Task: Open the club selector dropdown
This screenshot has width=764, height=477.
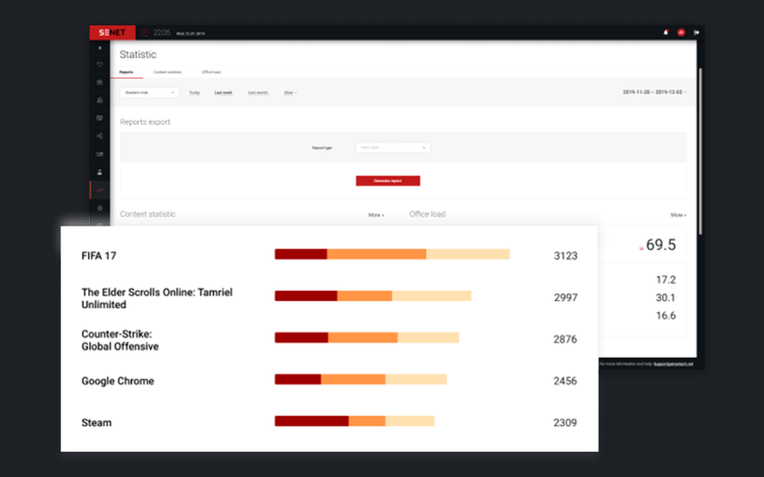Action: tap(149, 93)
